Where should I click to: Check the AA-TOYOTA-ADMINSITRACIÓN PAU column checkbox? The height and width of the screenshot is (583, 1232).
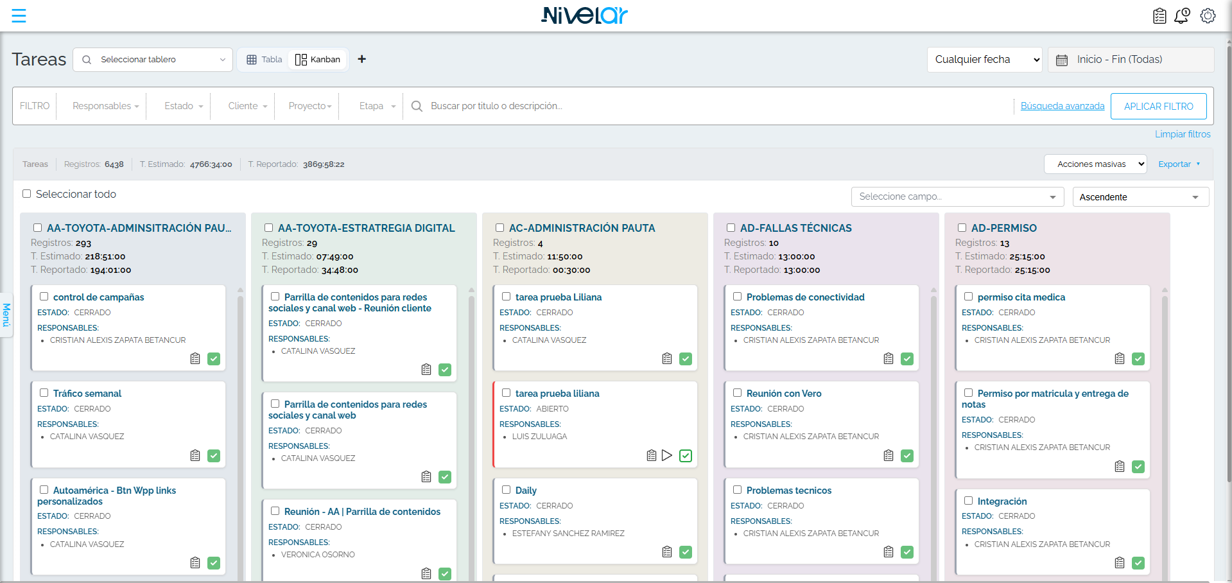point(38,228)
